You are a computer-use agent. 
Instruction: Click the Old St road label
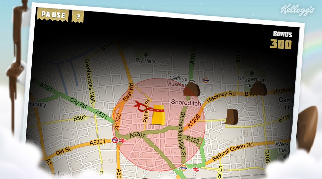63,151
